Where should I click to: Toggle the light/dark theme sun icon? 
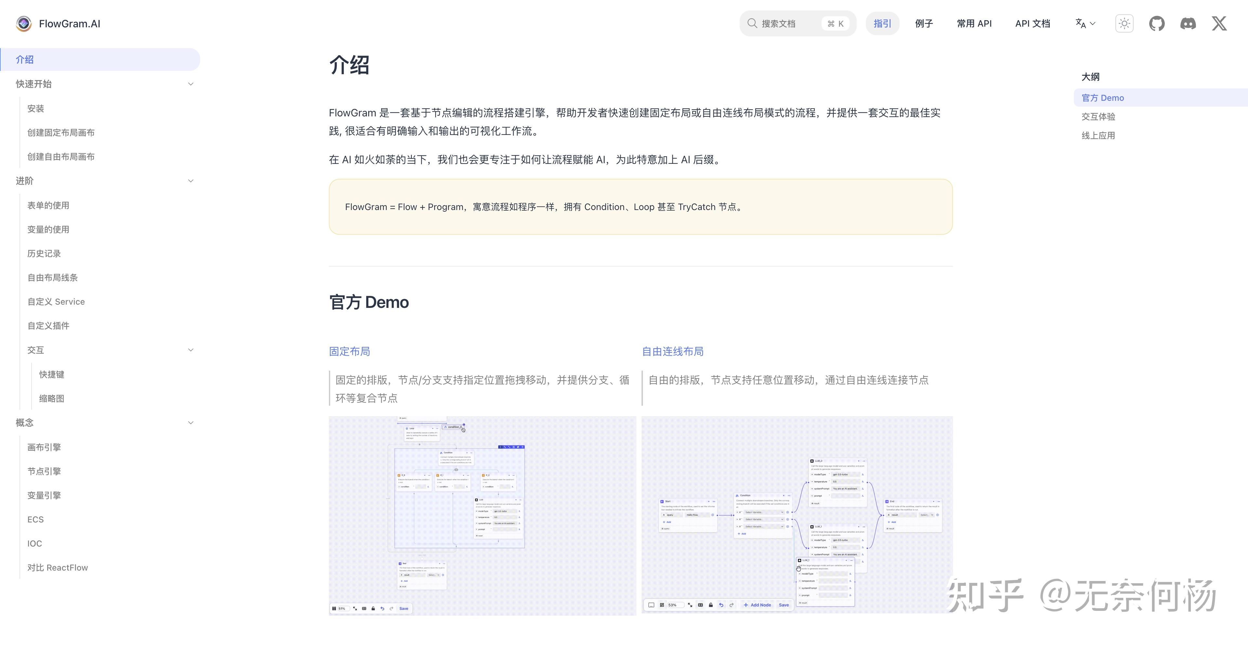(x=1124, y=23)
